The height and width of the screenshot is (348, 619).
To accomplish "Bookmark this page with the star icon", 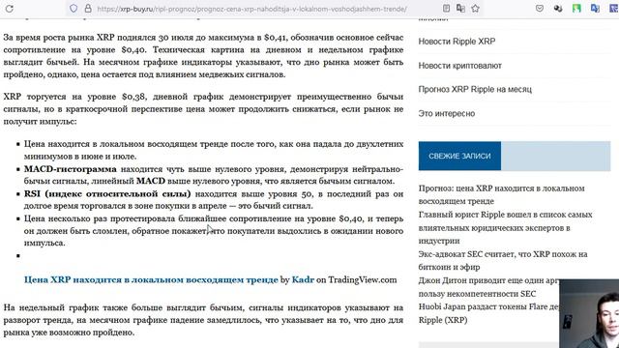I will tap(475, 9).
